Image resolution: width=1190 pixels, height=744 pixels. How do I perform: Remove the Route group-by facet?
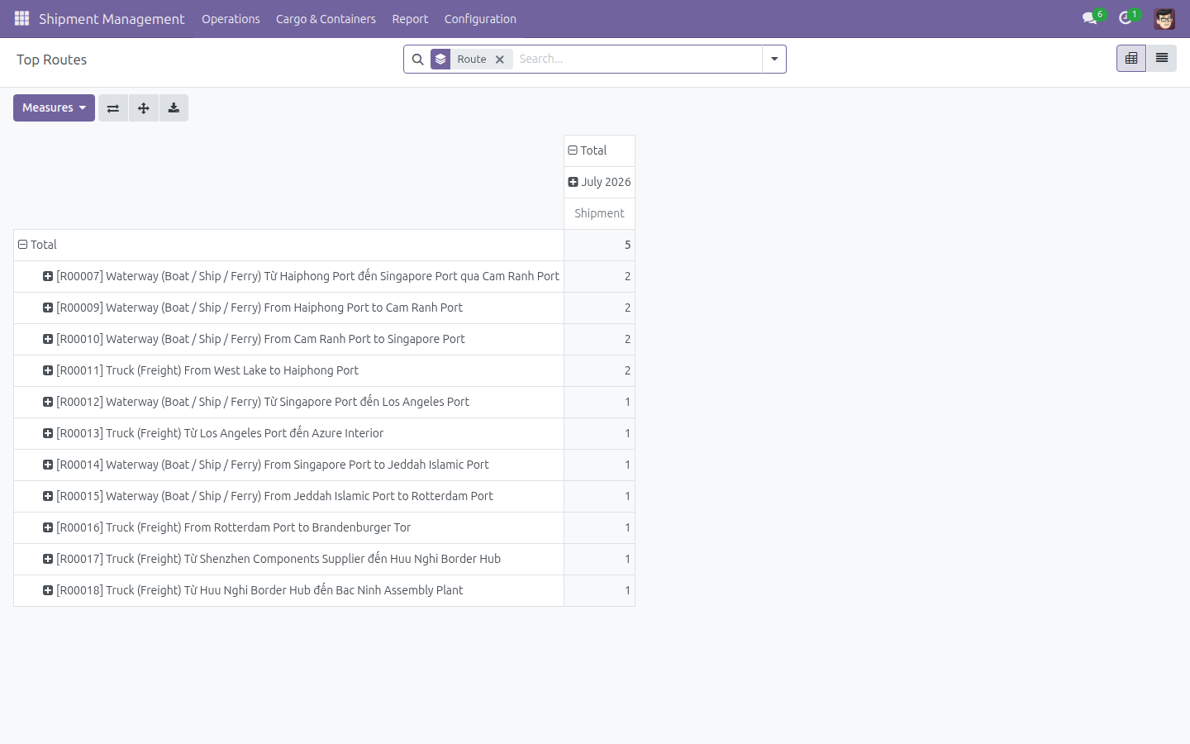[500, 60]
